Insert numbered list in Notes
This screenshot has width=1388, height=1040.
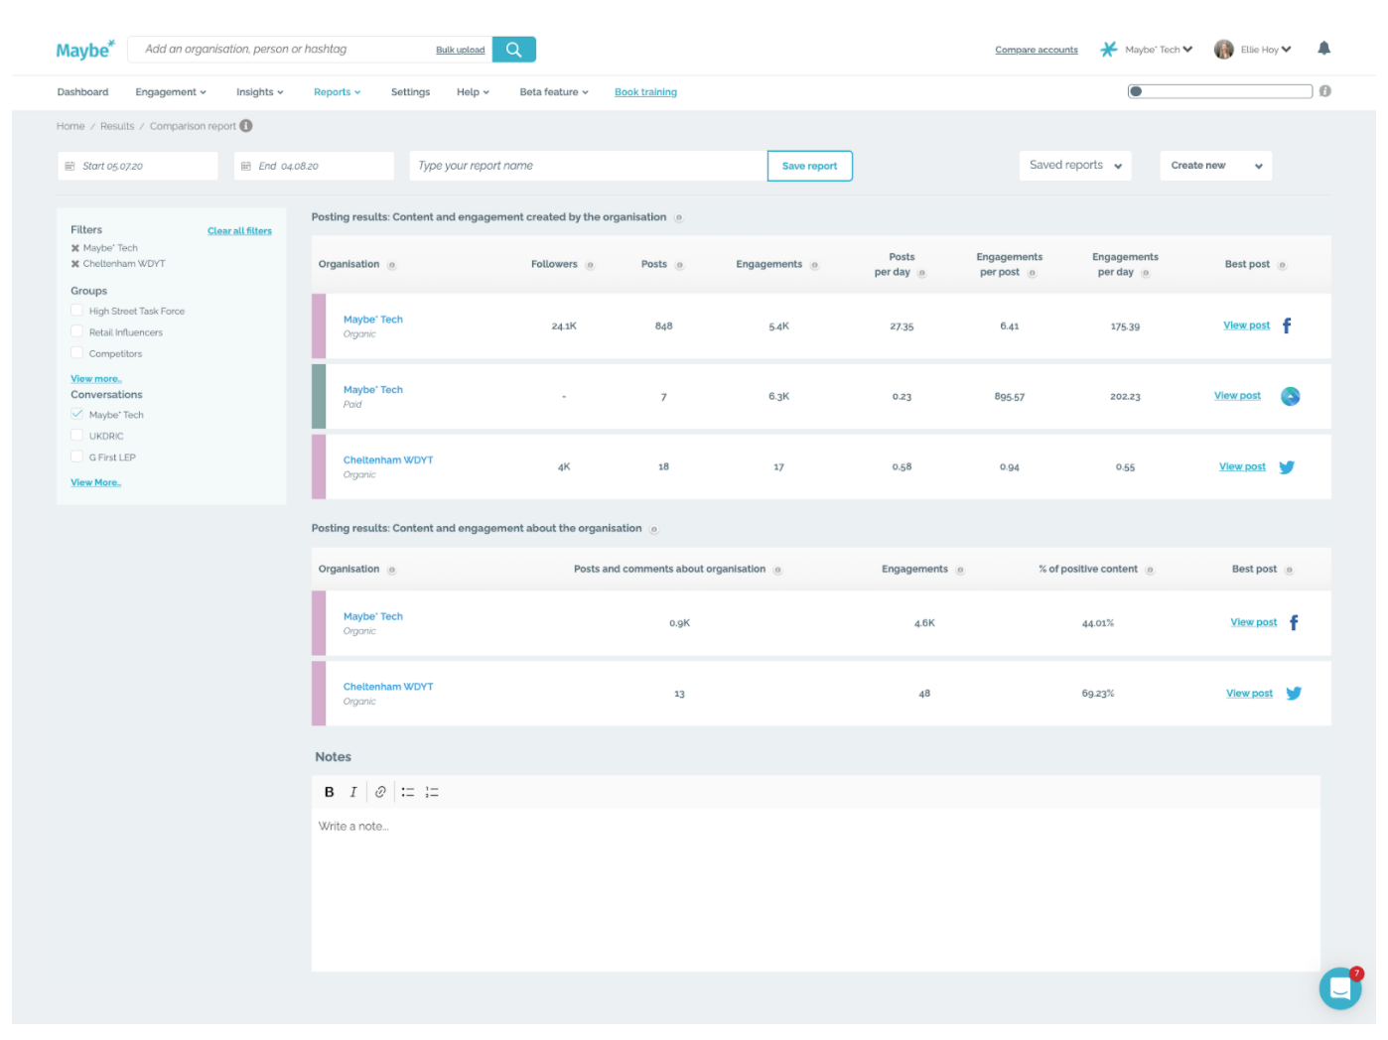(x=432, y=792)
